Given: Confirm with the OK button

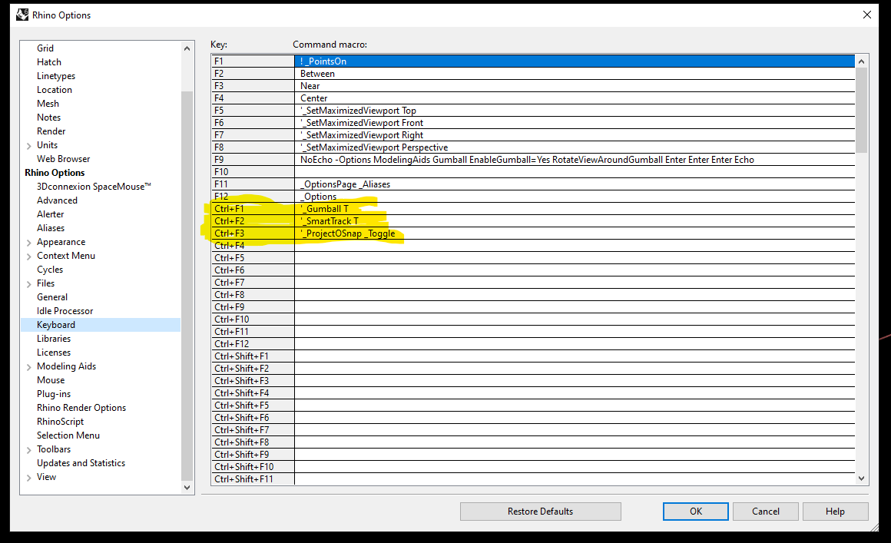Looking at the screenshot, I should [x=696, y=512].
